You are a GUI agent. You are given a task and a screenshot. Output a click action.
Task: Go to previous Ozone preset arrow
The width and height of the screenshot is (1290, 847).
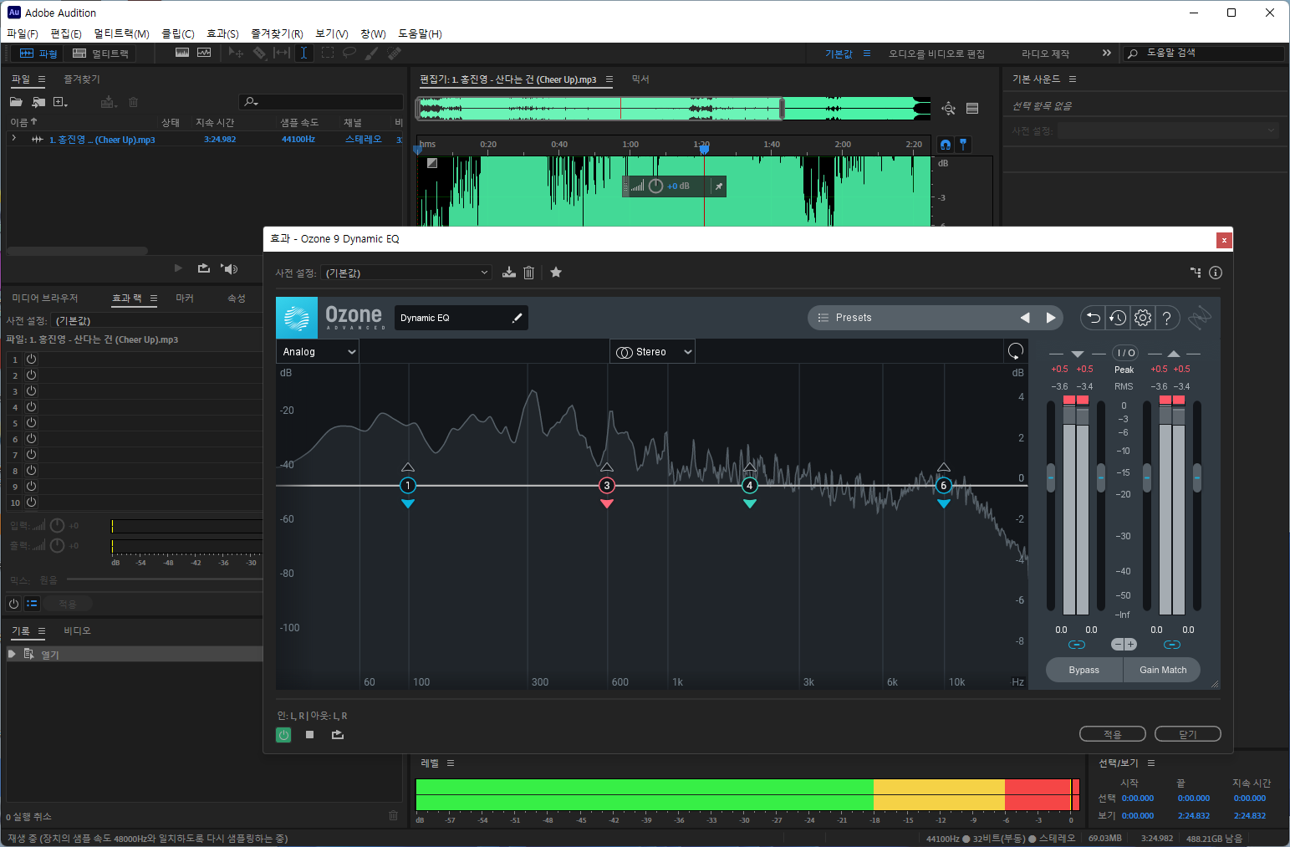tap(1025, 318)
